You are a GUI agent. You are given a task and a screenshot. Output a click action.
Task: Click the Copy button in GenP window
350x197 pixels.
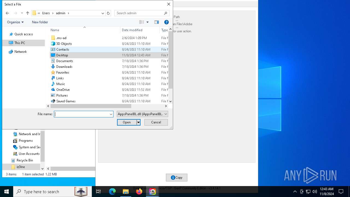(177, 178)
